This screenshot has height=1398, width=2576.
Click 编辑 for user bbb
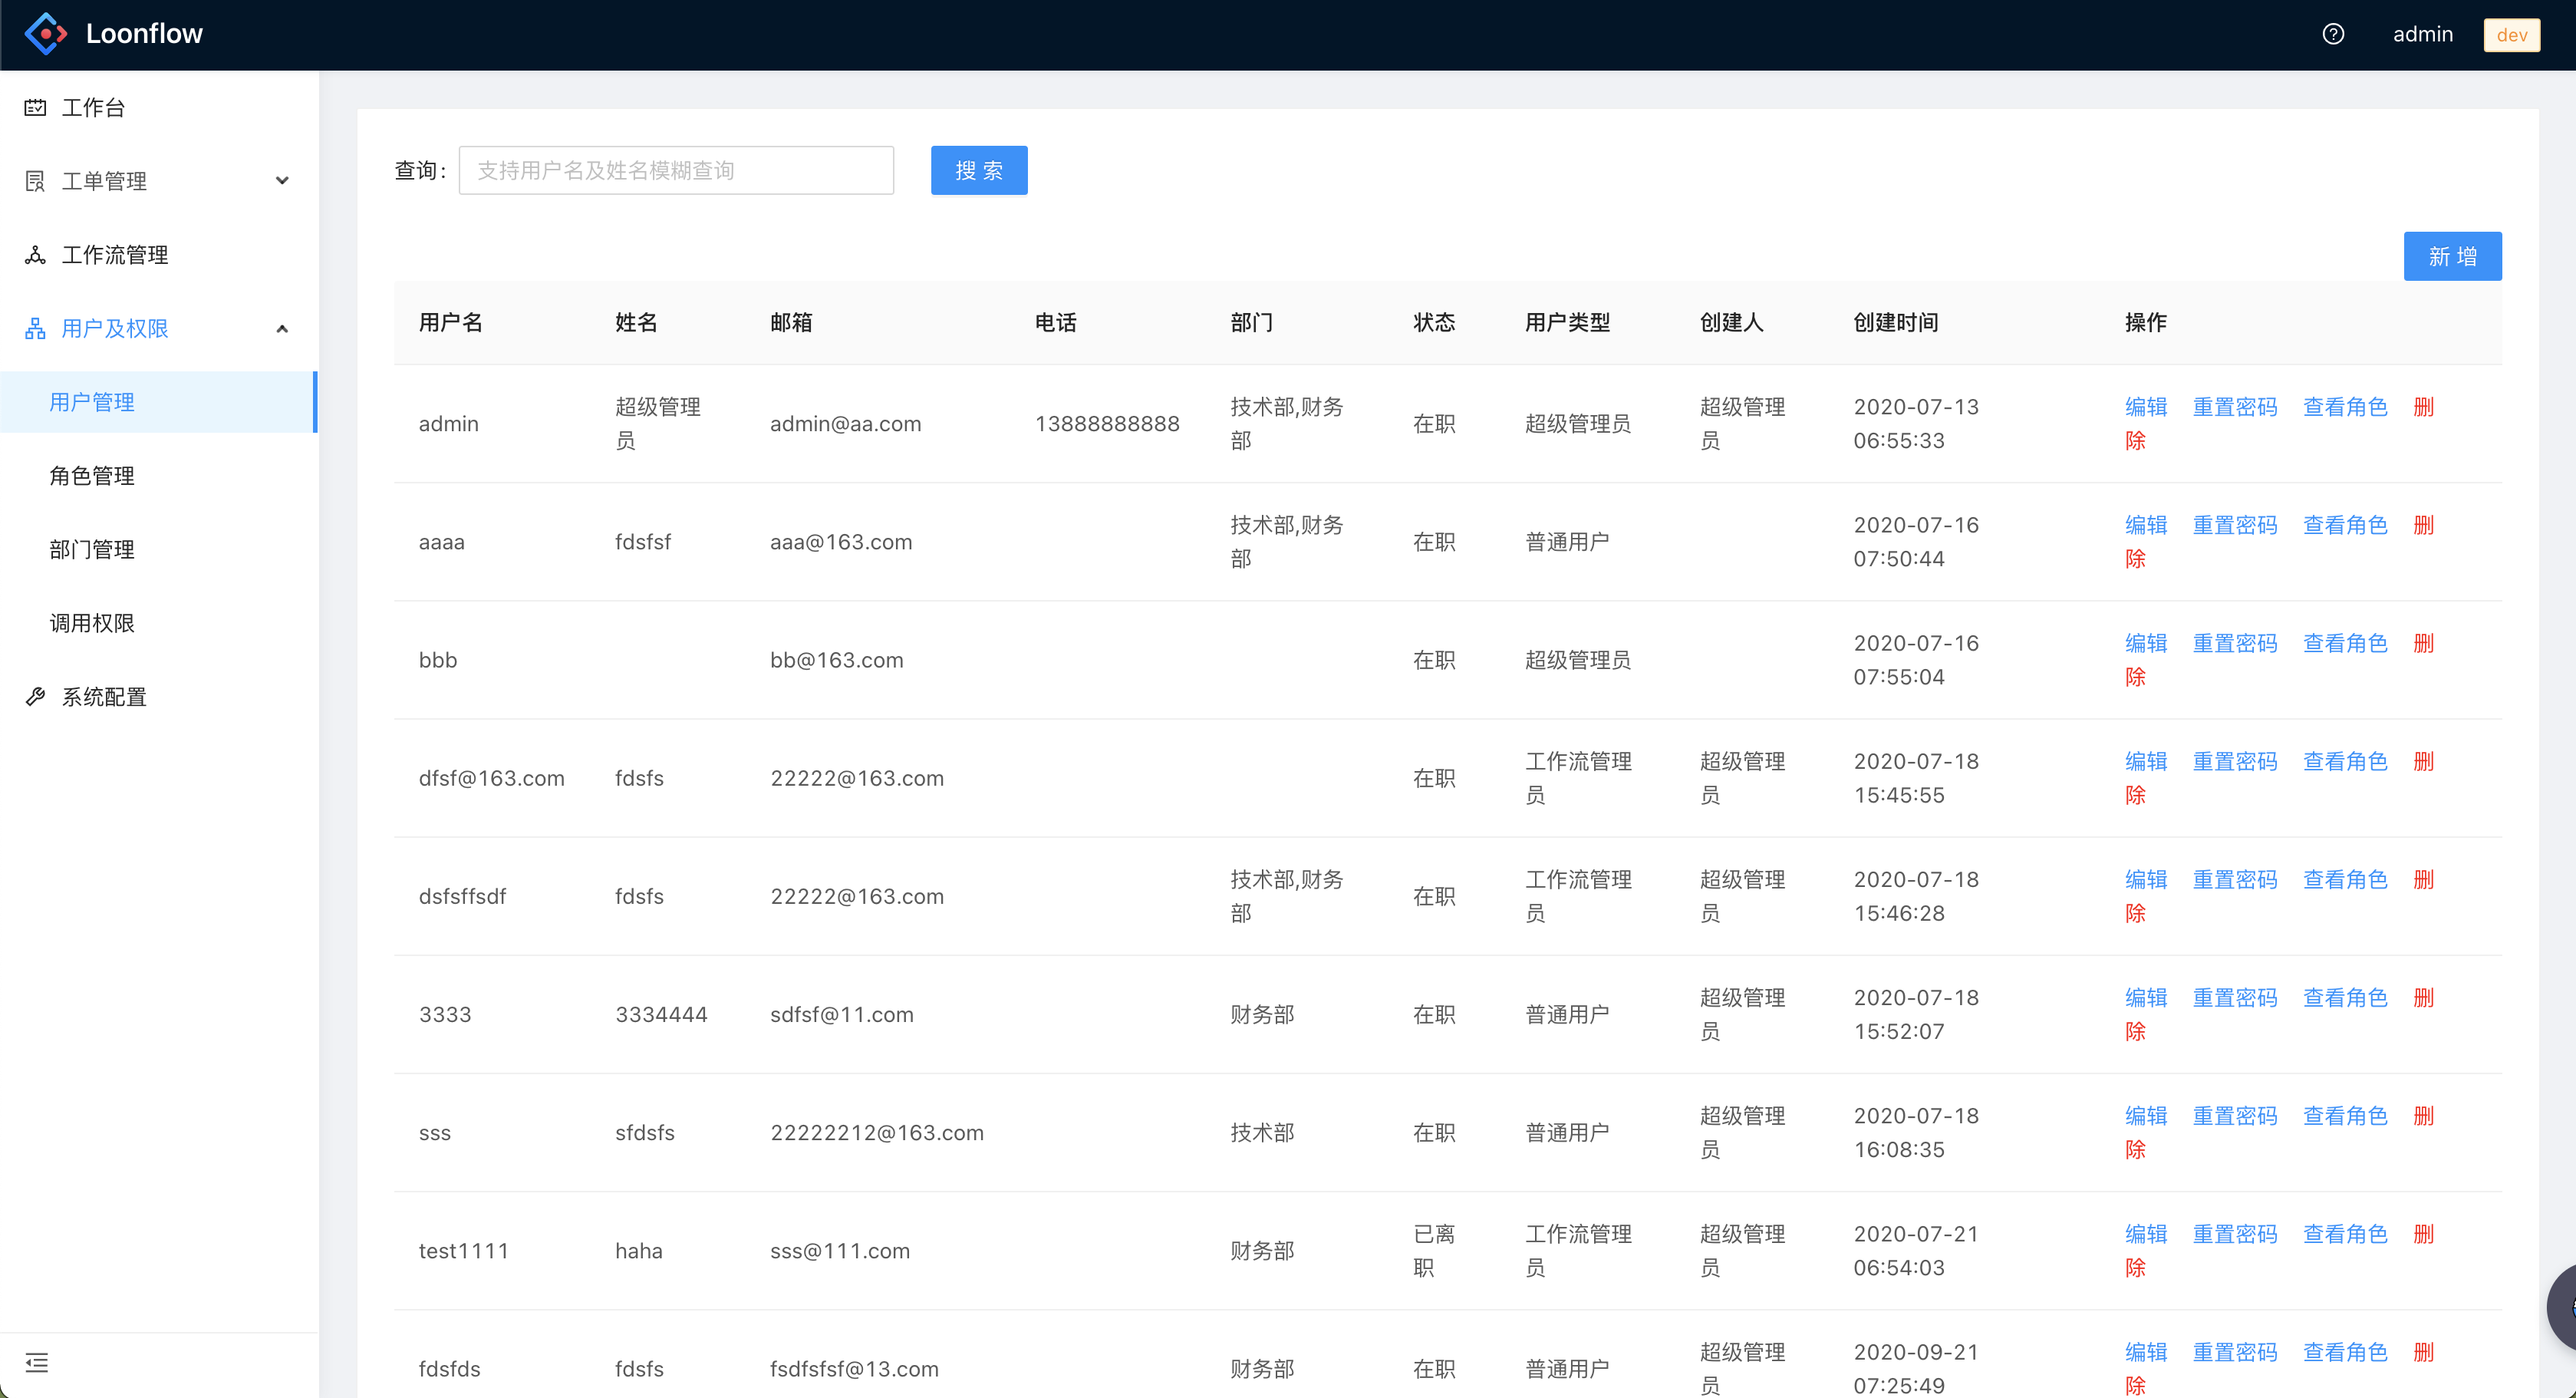pyautogui.click(x=2146, y=643)
